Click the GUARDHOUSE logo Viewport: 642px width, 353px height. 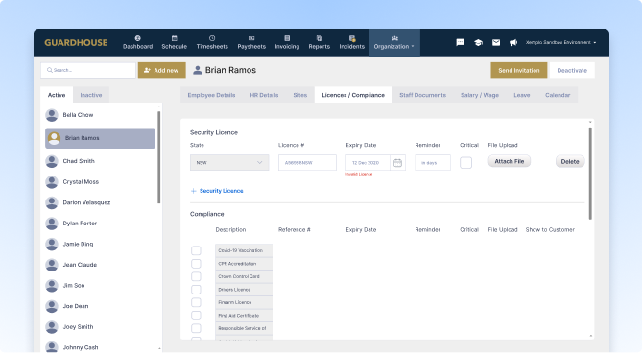[x=76, y=42]
